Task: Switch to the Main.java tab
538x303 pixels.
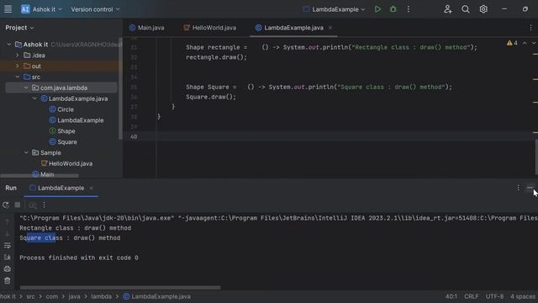Action: pos(147,28)
